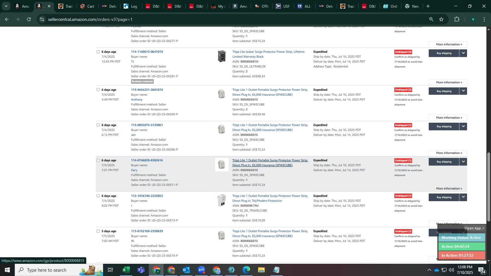Switch to the New browser tab
The image size is (491, 276).
click(412, 6)
